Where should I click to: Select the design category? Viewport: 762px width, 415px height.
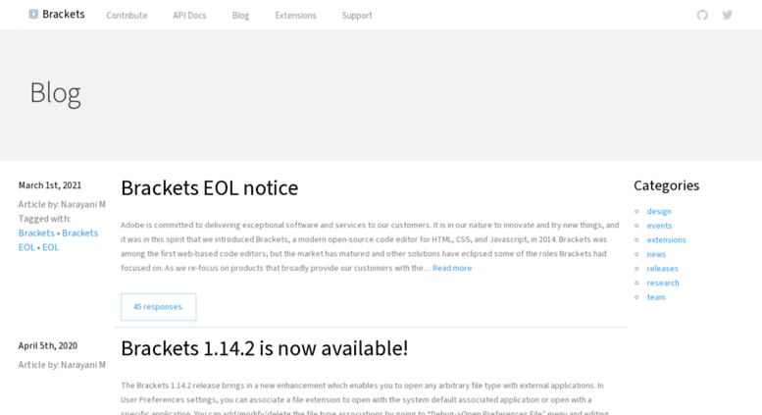(659, 211)
